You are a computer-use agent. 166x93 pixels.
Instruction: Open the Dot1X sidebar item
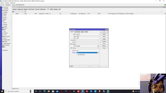[x=5, y=38]
